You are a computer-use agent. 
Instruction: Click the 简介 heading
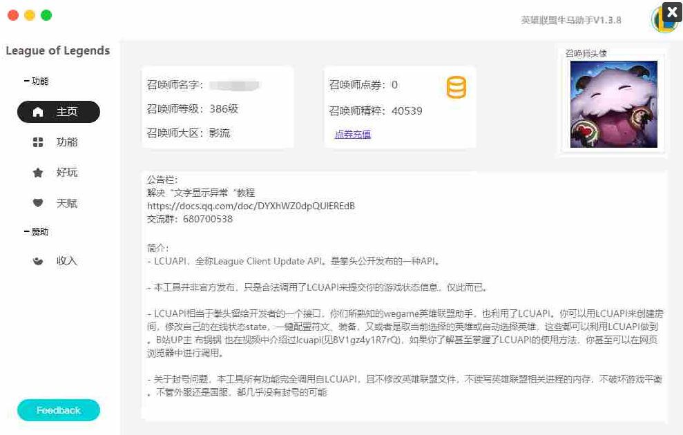click(x=157, y=248)
